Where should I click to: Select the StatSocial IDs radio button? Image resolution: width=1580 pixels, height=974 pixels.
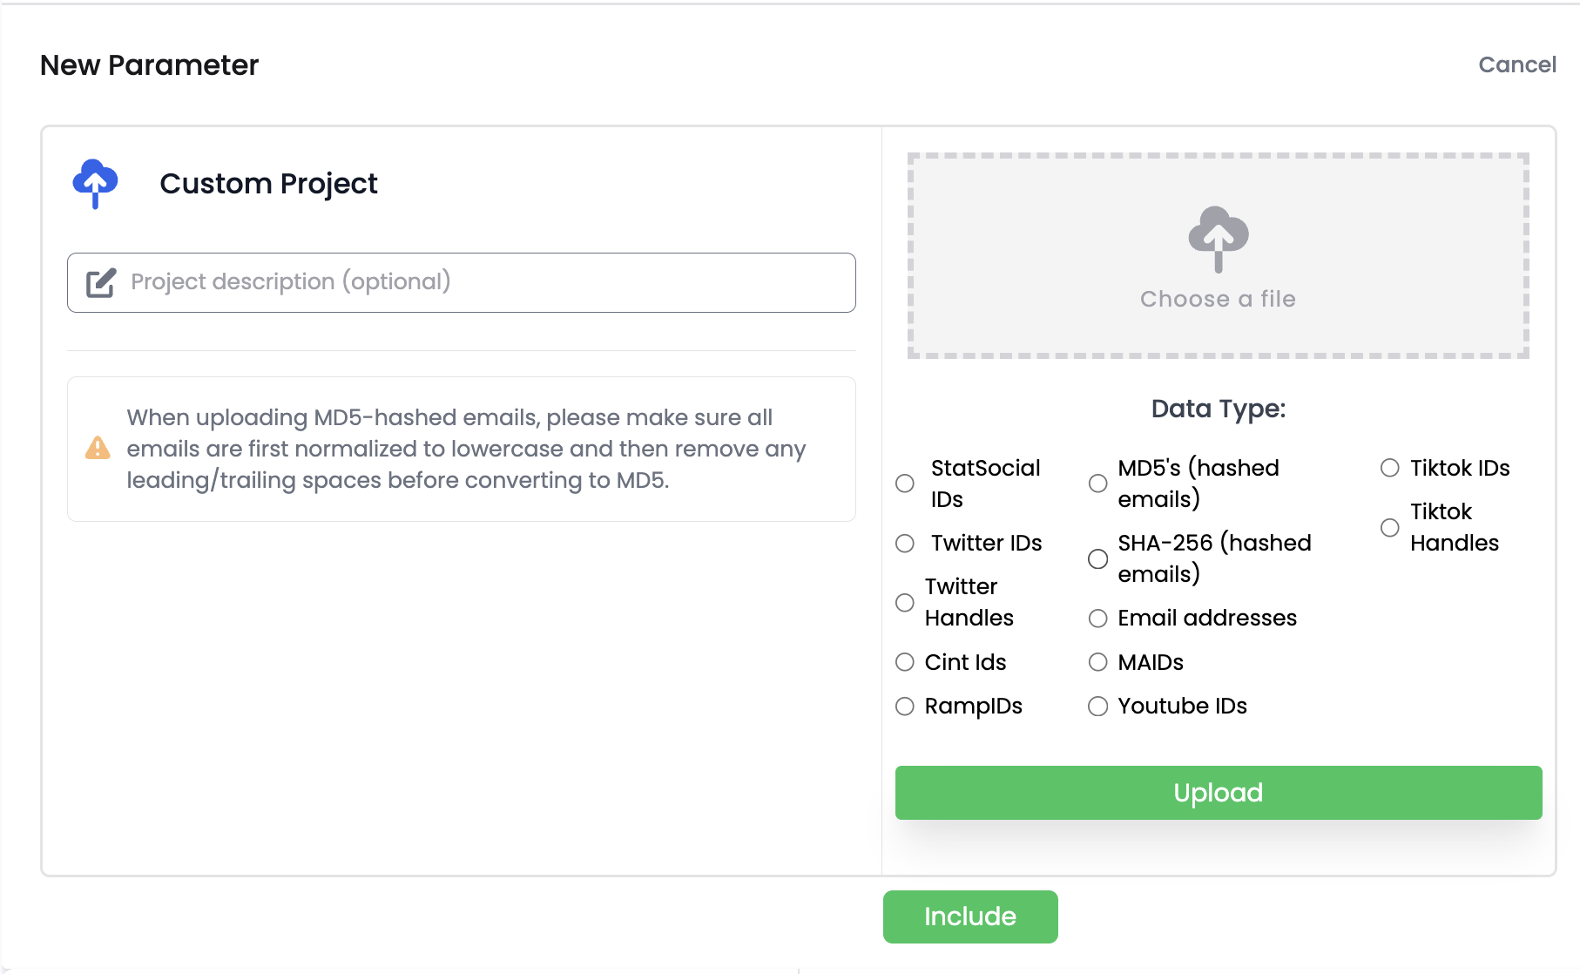905,484
